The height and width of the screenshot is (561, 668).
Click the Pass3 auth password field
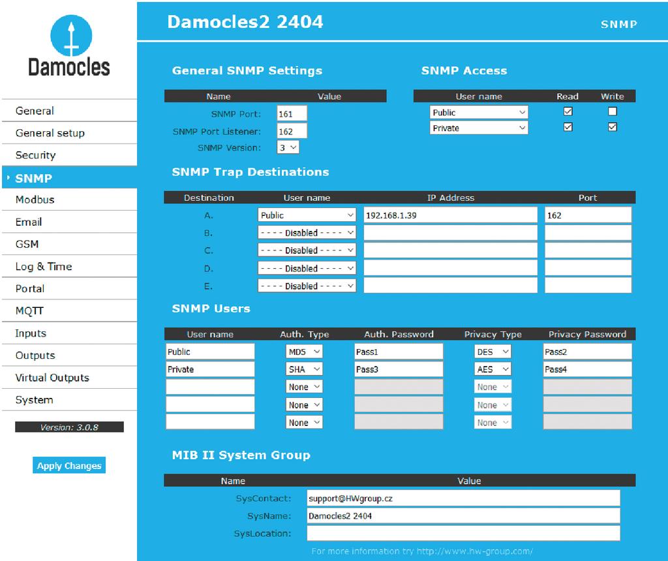click(x=399, y=369)
